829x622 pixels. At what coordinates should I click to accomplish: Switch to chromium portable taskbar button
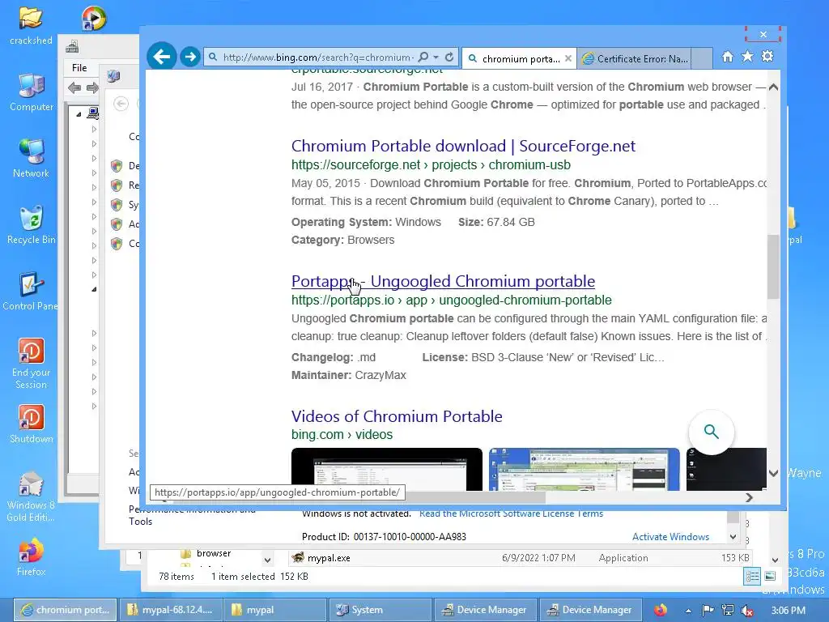(x=66, y=610)
